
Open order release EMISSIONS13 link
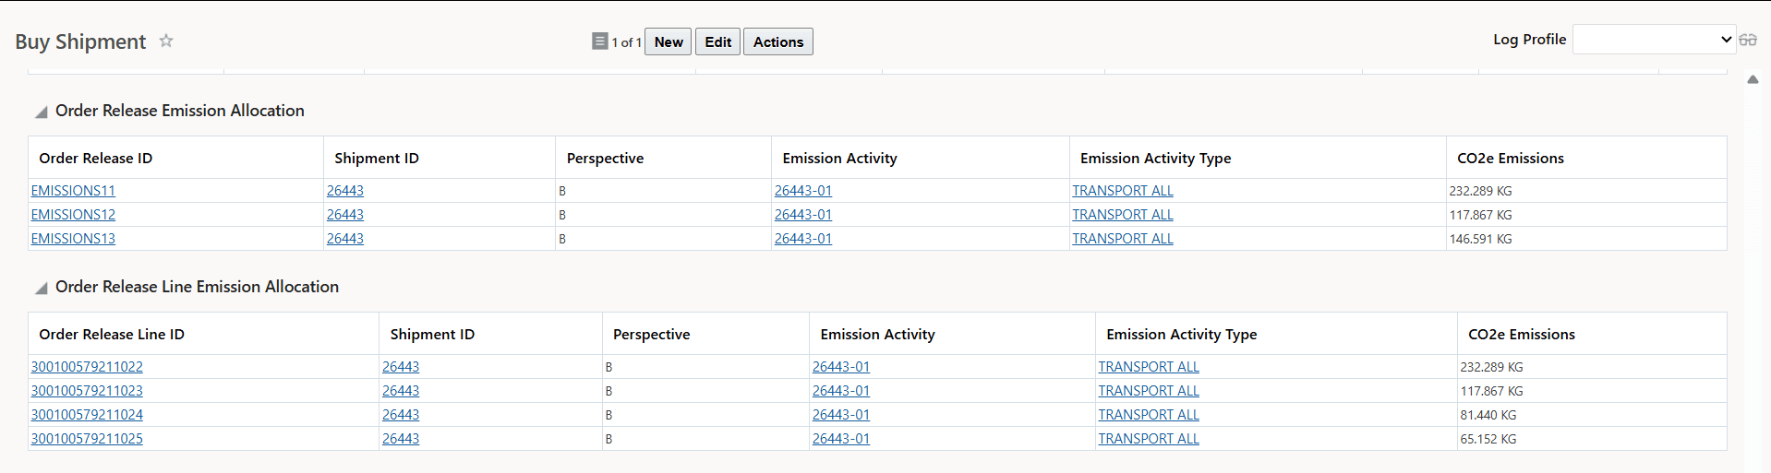click(x=73, y=239)
